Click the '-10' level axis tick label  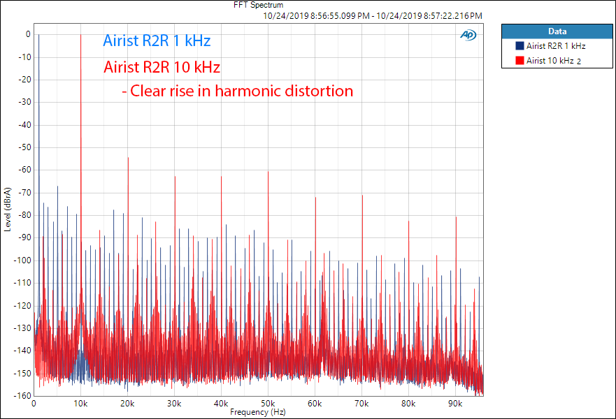tap(24, 57)
